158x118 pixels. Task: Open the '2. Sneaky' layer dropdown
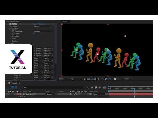[38, 48]
